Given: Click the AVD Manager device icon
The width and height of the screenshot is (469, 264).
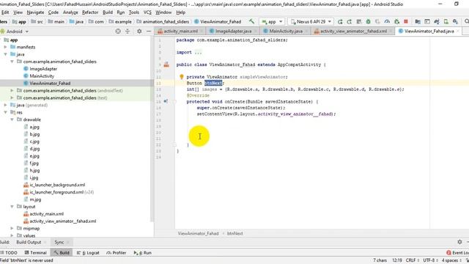Looking at the screenshot, I should [x=446, y=21].
